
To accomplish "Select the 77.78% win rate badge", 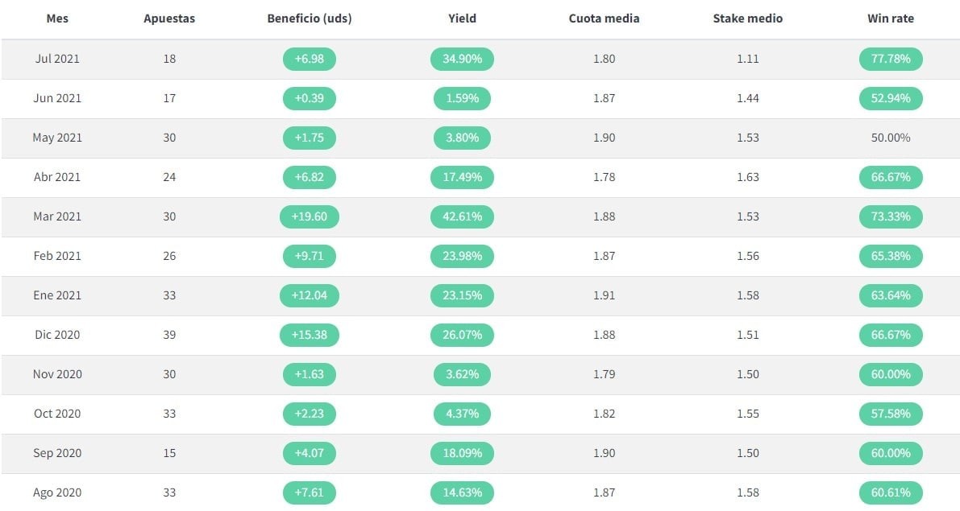I will coord(890,59).
